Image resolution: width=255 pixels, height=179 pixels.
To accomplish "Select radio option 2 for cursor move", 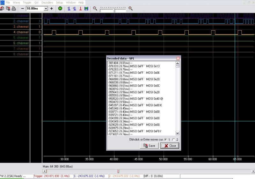I will click(173, 140).
